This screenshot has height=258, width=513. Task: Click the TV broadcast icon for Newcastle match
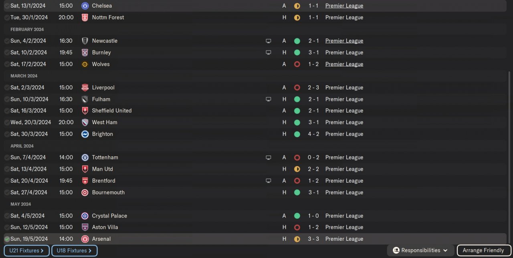click(x=269, y=41)
